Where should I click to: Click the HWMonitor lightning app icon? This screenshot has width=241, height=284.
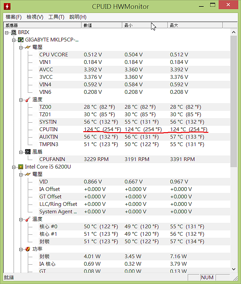click(x=7, y=6)
